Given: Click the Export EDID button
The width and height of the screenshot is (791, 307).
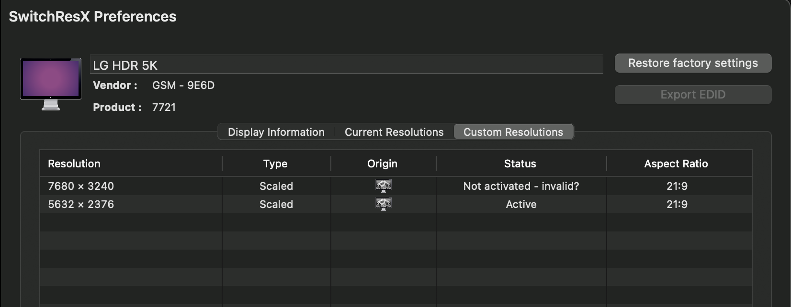Looking at the screenshot, I should point(693,95).
